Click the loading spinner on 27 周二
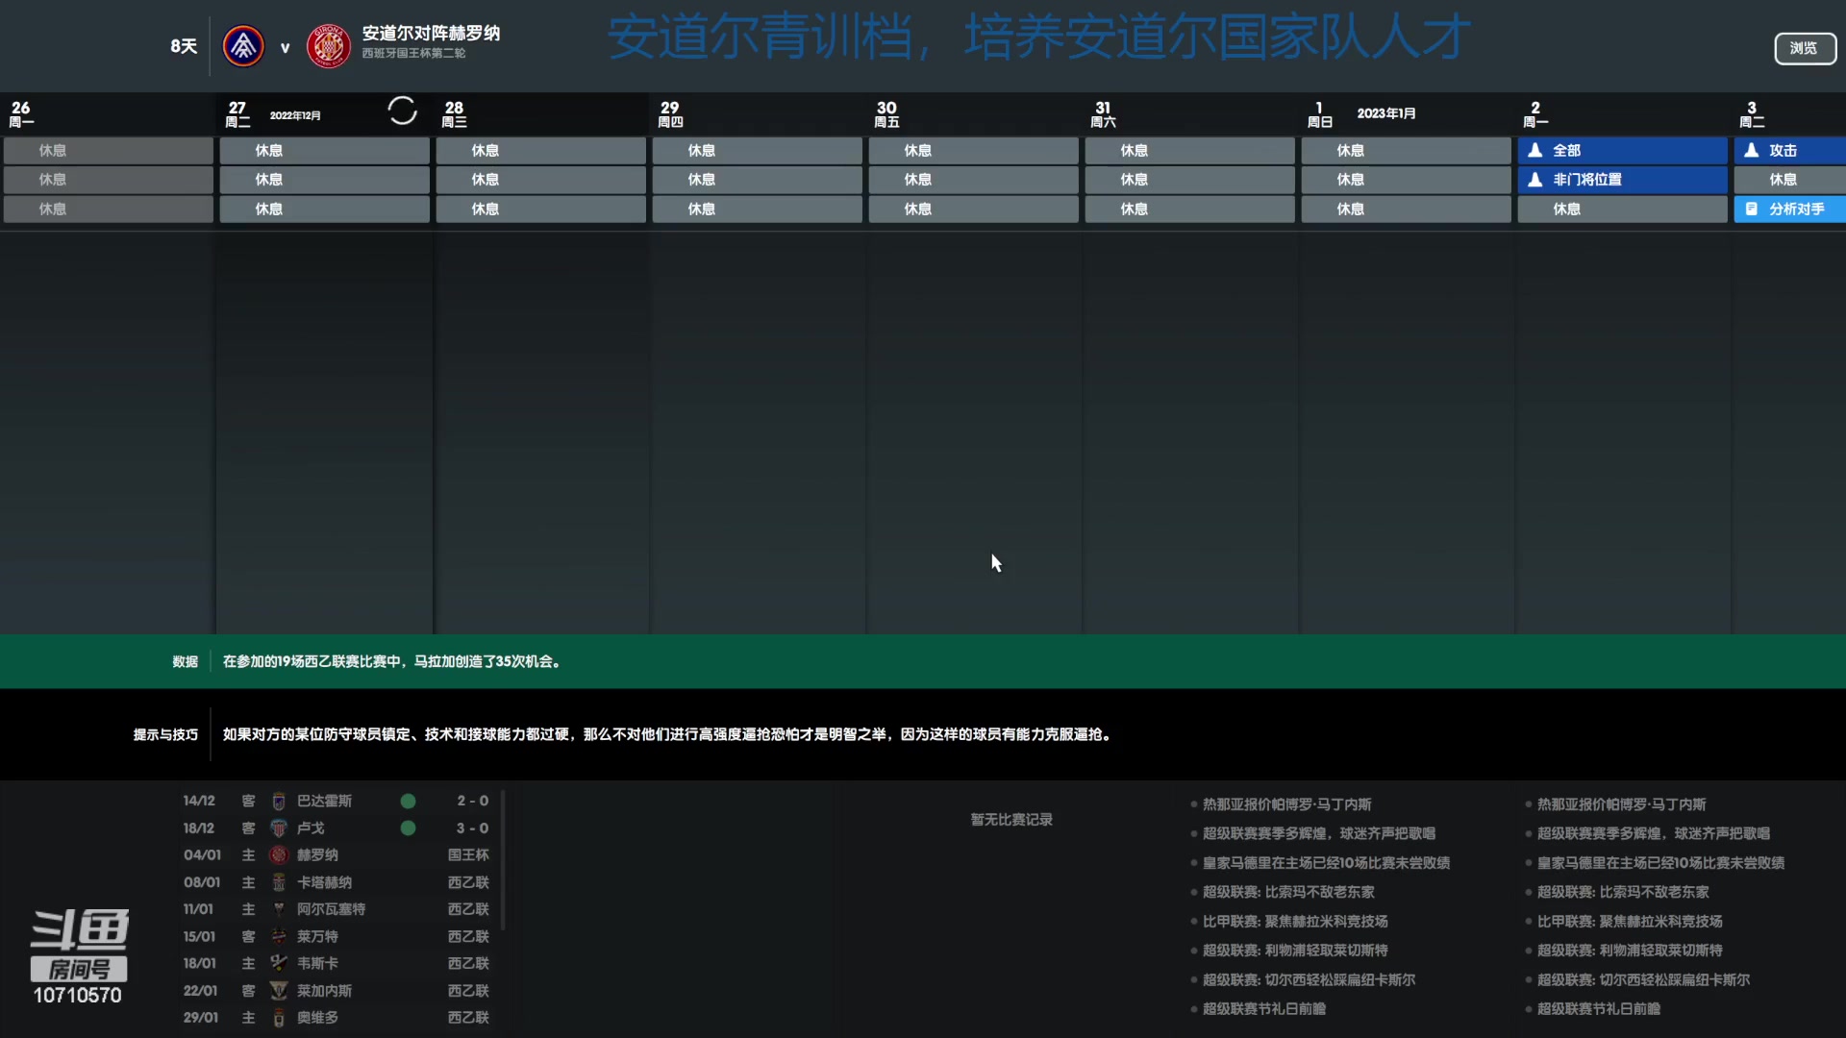 coord(402,111)
